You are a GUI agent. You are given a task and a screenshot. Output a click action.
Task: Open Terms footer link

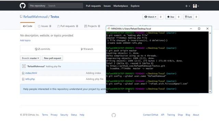[45, 115]
